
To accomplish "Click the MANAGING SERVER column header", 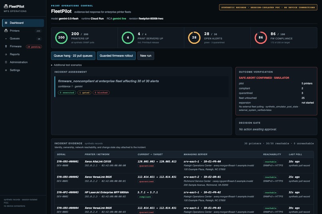I will click(195, 154).
